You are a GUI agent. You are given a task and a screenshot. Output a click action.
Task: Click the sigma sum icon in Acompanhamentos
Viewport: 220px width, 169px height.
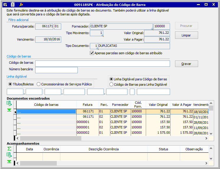[9, 149]
